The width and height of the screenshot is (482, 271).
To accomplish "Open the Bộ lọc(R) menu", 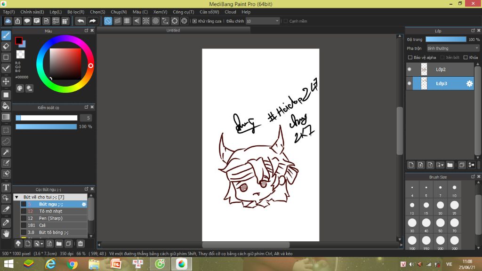I will pyautogui.click(x=76, y=12).
